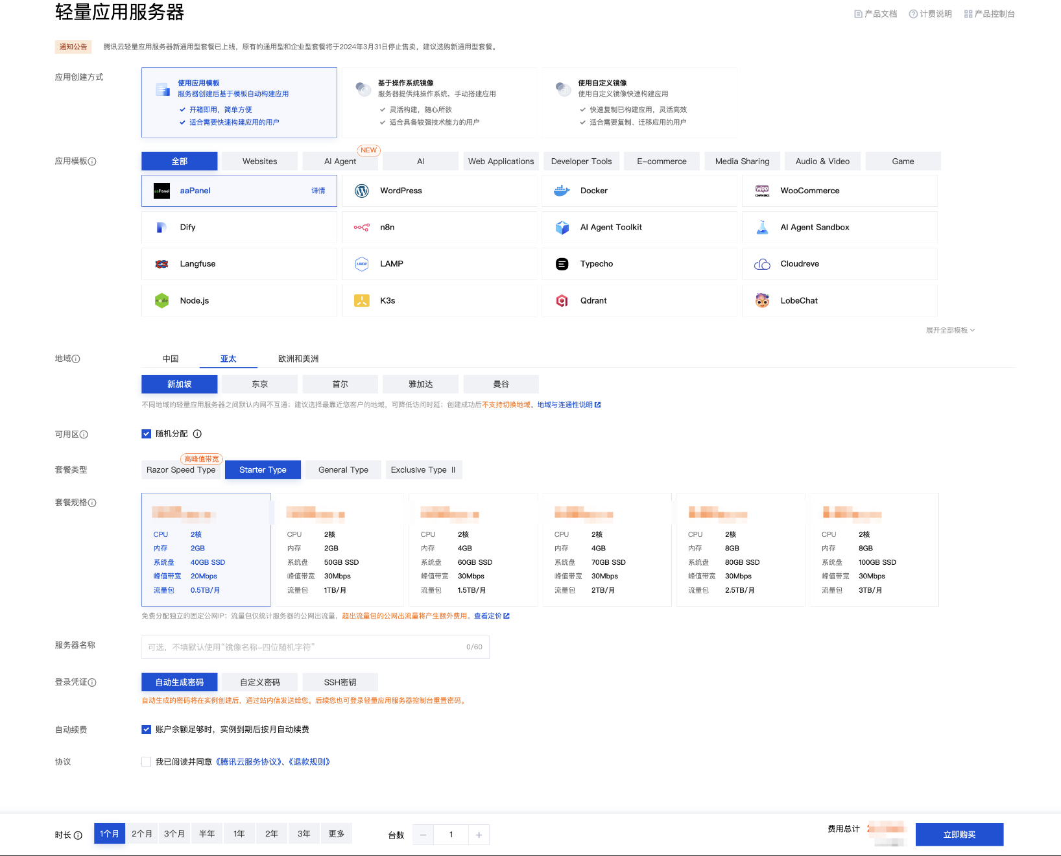
Task: Switch to the AI Agent template tab
Action: tap(340, 161)
